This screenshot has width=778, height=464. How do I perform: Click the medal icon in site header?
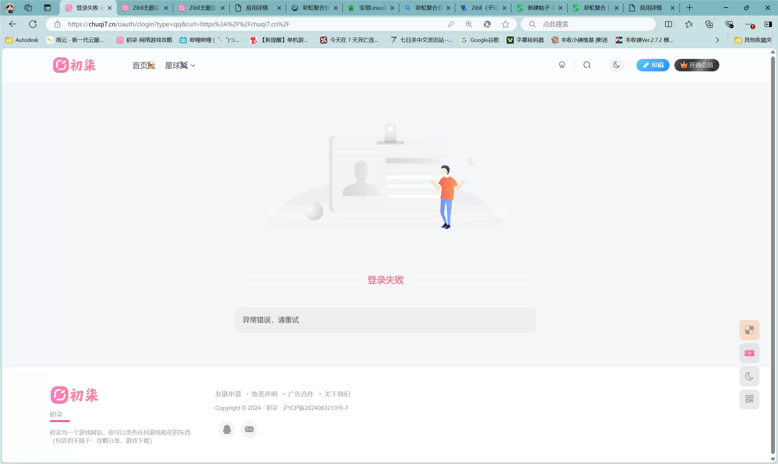562,65
